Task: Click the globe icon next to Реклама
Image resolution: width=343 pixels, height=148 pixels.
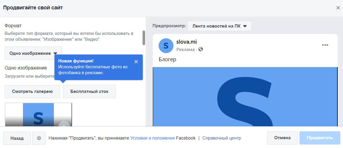Action: [201, 49]
